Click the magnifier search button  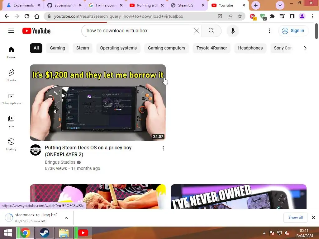(x=212, y=31)
